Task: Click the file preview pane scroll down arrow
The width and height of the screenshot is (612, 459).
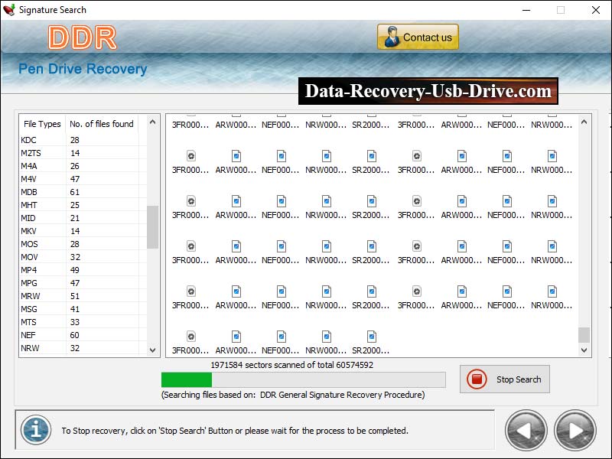Action: tap(584, 350)
